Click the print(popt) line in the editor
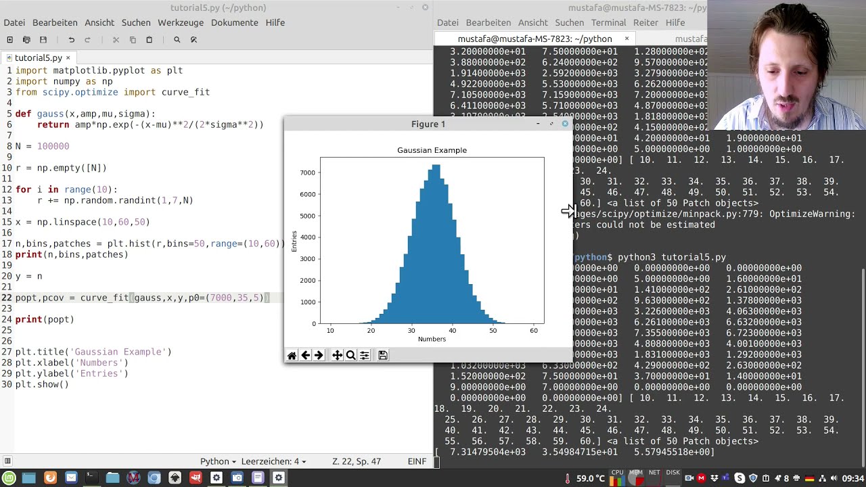 point(45,319)
